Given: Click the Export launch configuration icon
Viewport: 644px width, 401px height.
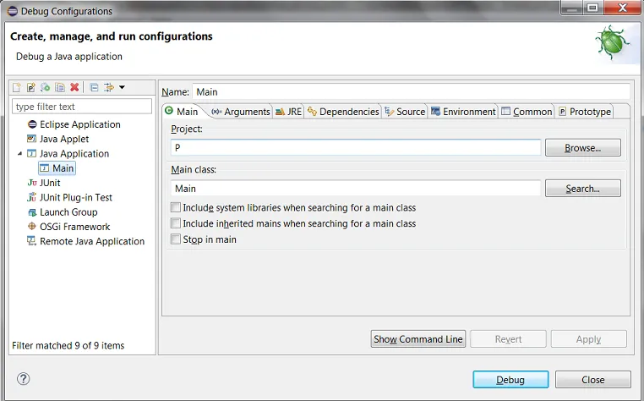Looking at the screenshot, I should (x=45, y=87).
